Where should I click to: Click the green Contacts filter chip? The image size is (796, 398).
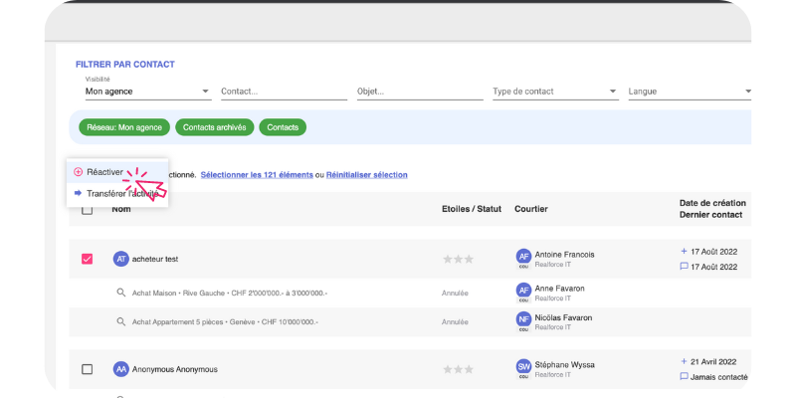(283, 127)
